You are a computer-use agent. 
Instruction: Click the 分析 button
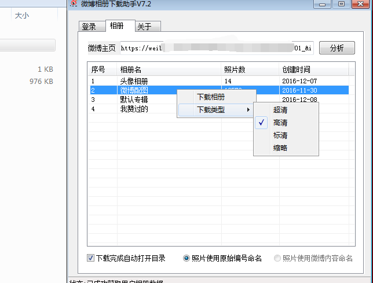pyautogui.click(x=337, y=47)
